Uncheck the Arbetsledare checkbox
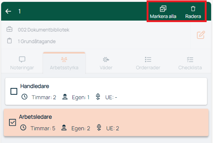Image resolution: width=213 pixels, height=143 pixels. (x=12, y=122)
